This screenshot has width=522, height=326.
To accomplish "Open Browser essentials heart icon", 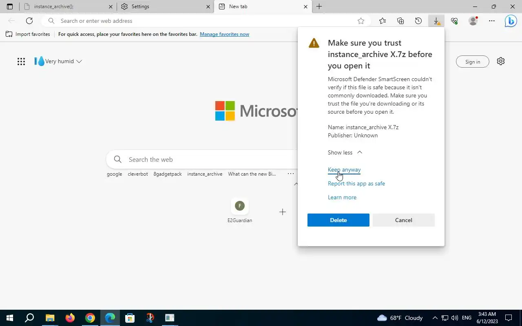I will tap(454, 21).
